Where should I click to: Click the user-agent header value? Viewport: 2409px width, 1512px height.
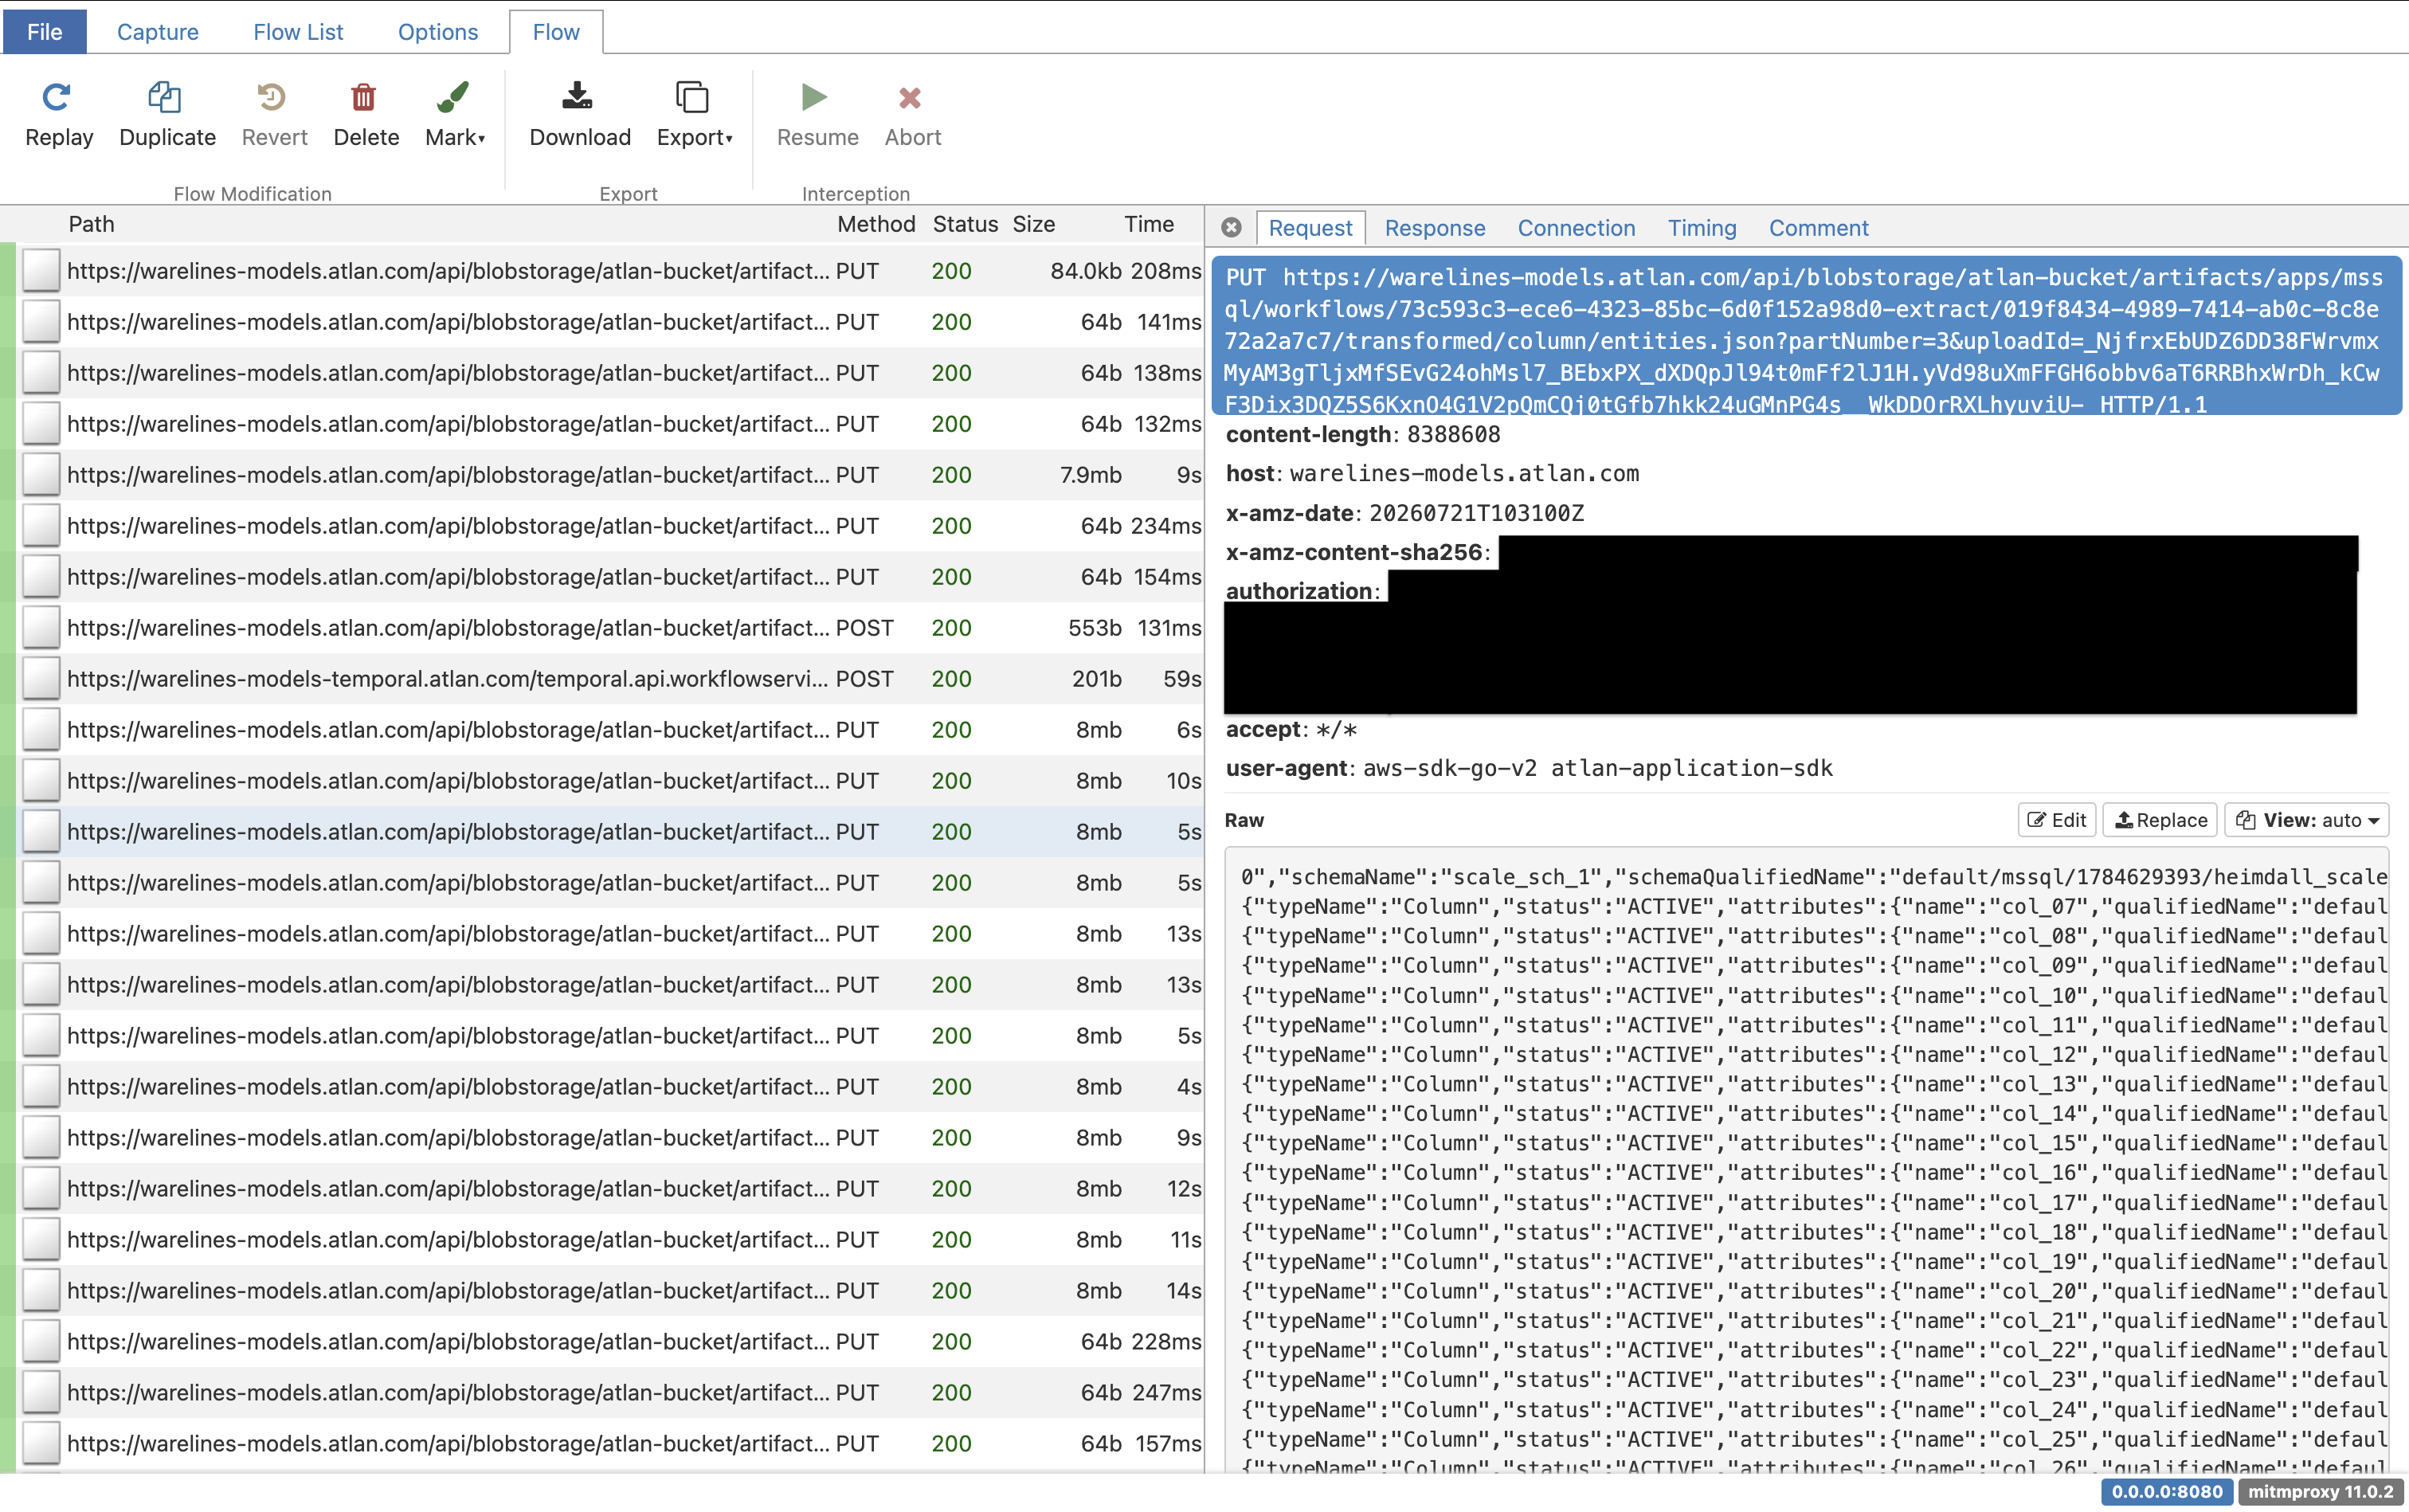click(1597, 769)
